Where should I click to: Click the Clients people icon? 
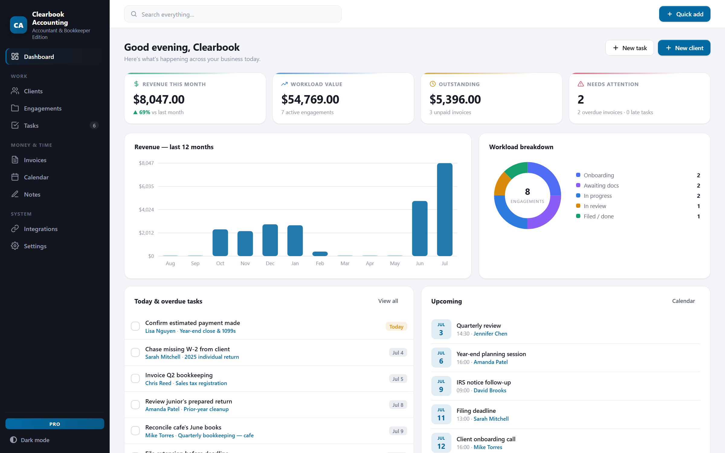(x=15, y=91)
